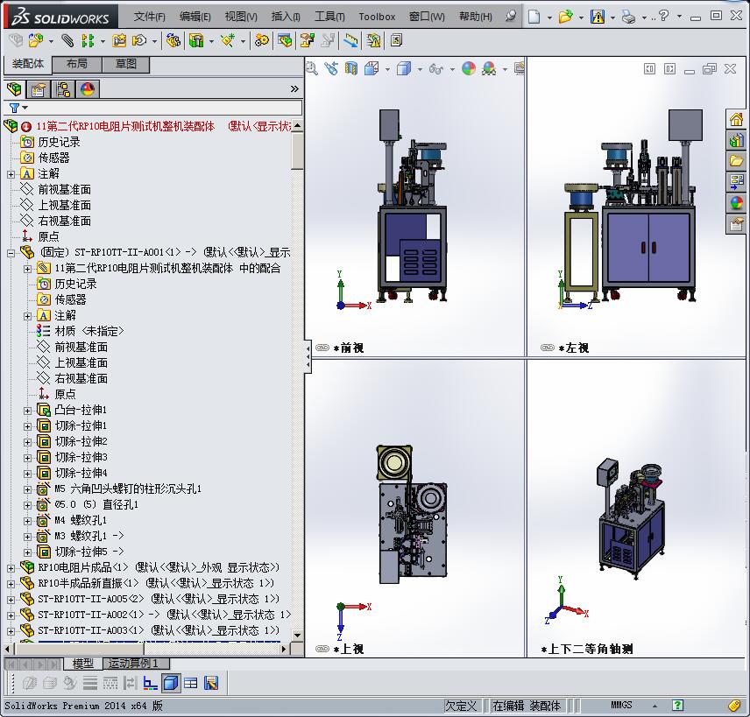Click the pushpin icon next to Help menu
Image resolution: width=750 pixels, height=717 pixels.
(x=511, y=17)
